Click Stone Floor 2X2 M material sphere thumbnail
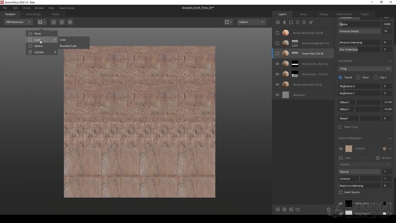Screen dimensions: 396x223 coord(286,54)
